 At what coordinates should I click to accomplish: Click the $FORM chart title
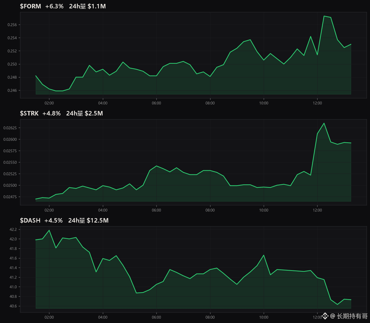(31, 6)
